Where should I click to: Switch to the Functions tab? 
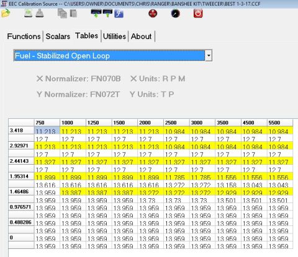pos(24,37)
